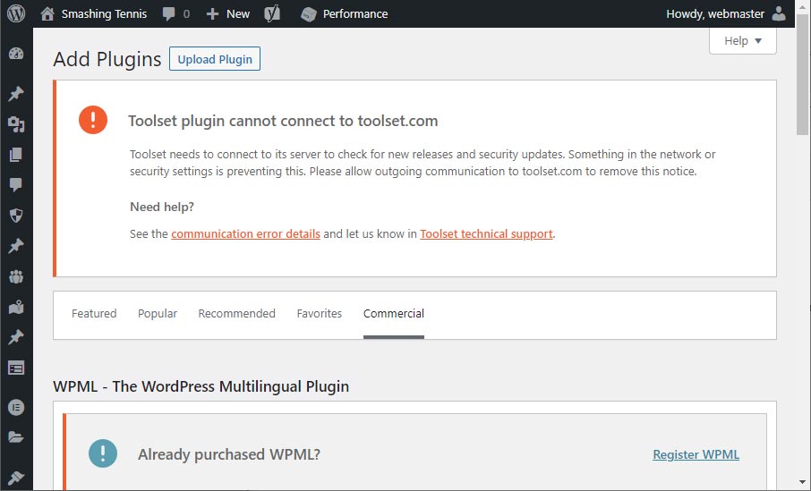Open the Elementor sidebar icon
811x491 pixels.
[x=16, y=408]
